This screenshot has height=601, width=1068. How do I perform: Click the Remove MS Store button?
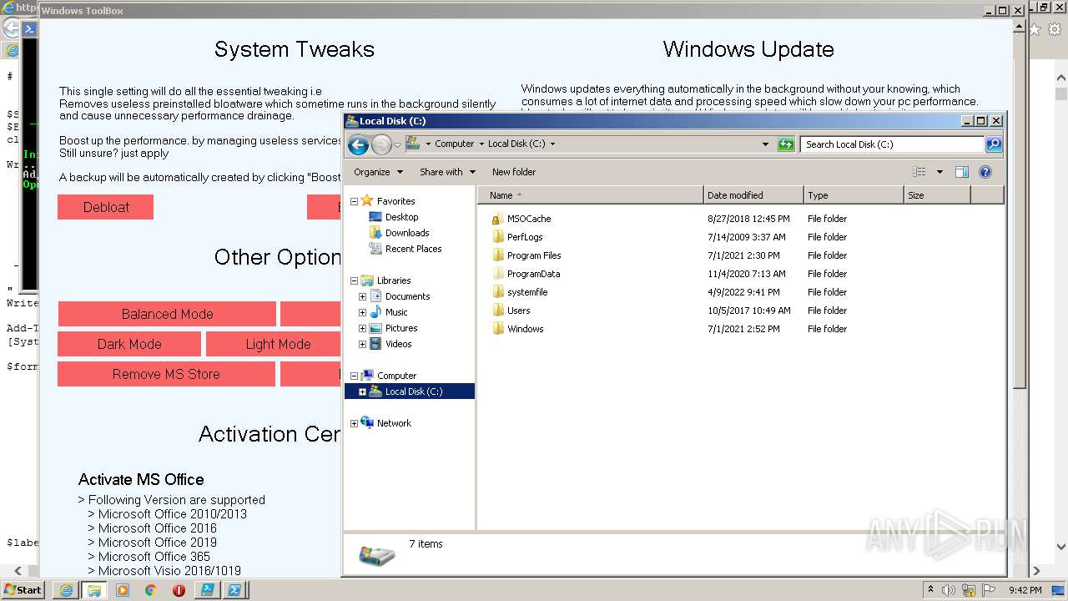(x=166, y=374)
